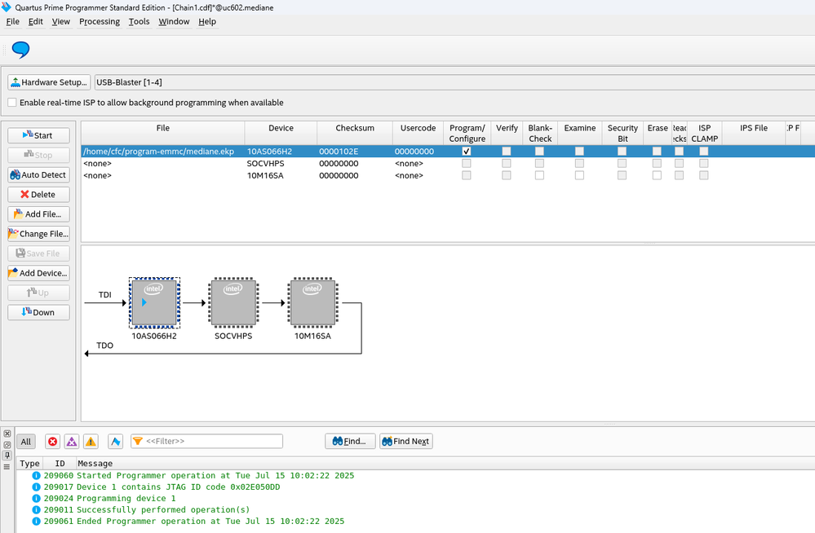Enable Verify checkbox for 10AS066H2 device
Screen dimensions: 815x533
pos(507,152)
